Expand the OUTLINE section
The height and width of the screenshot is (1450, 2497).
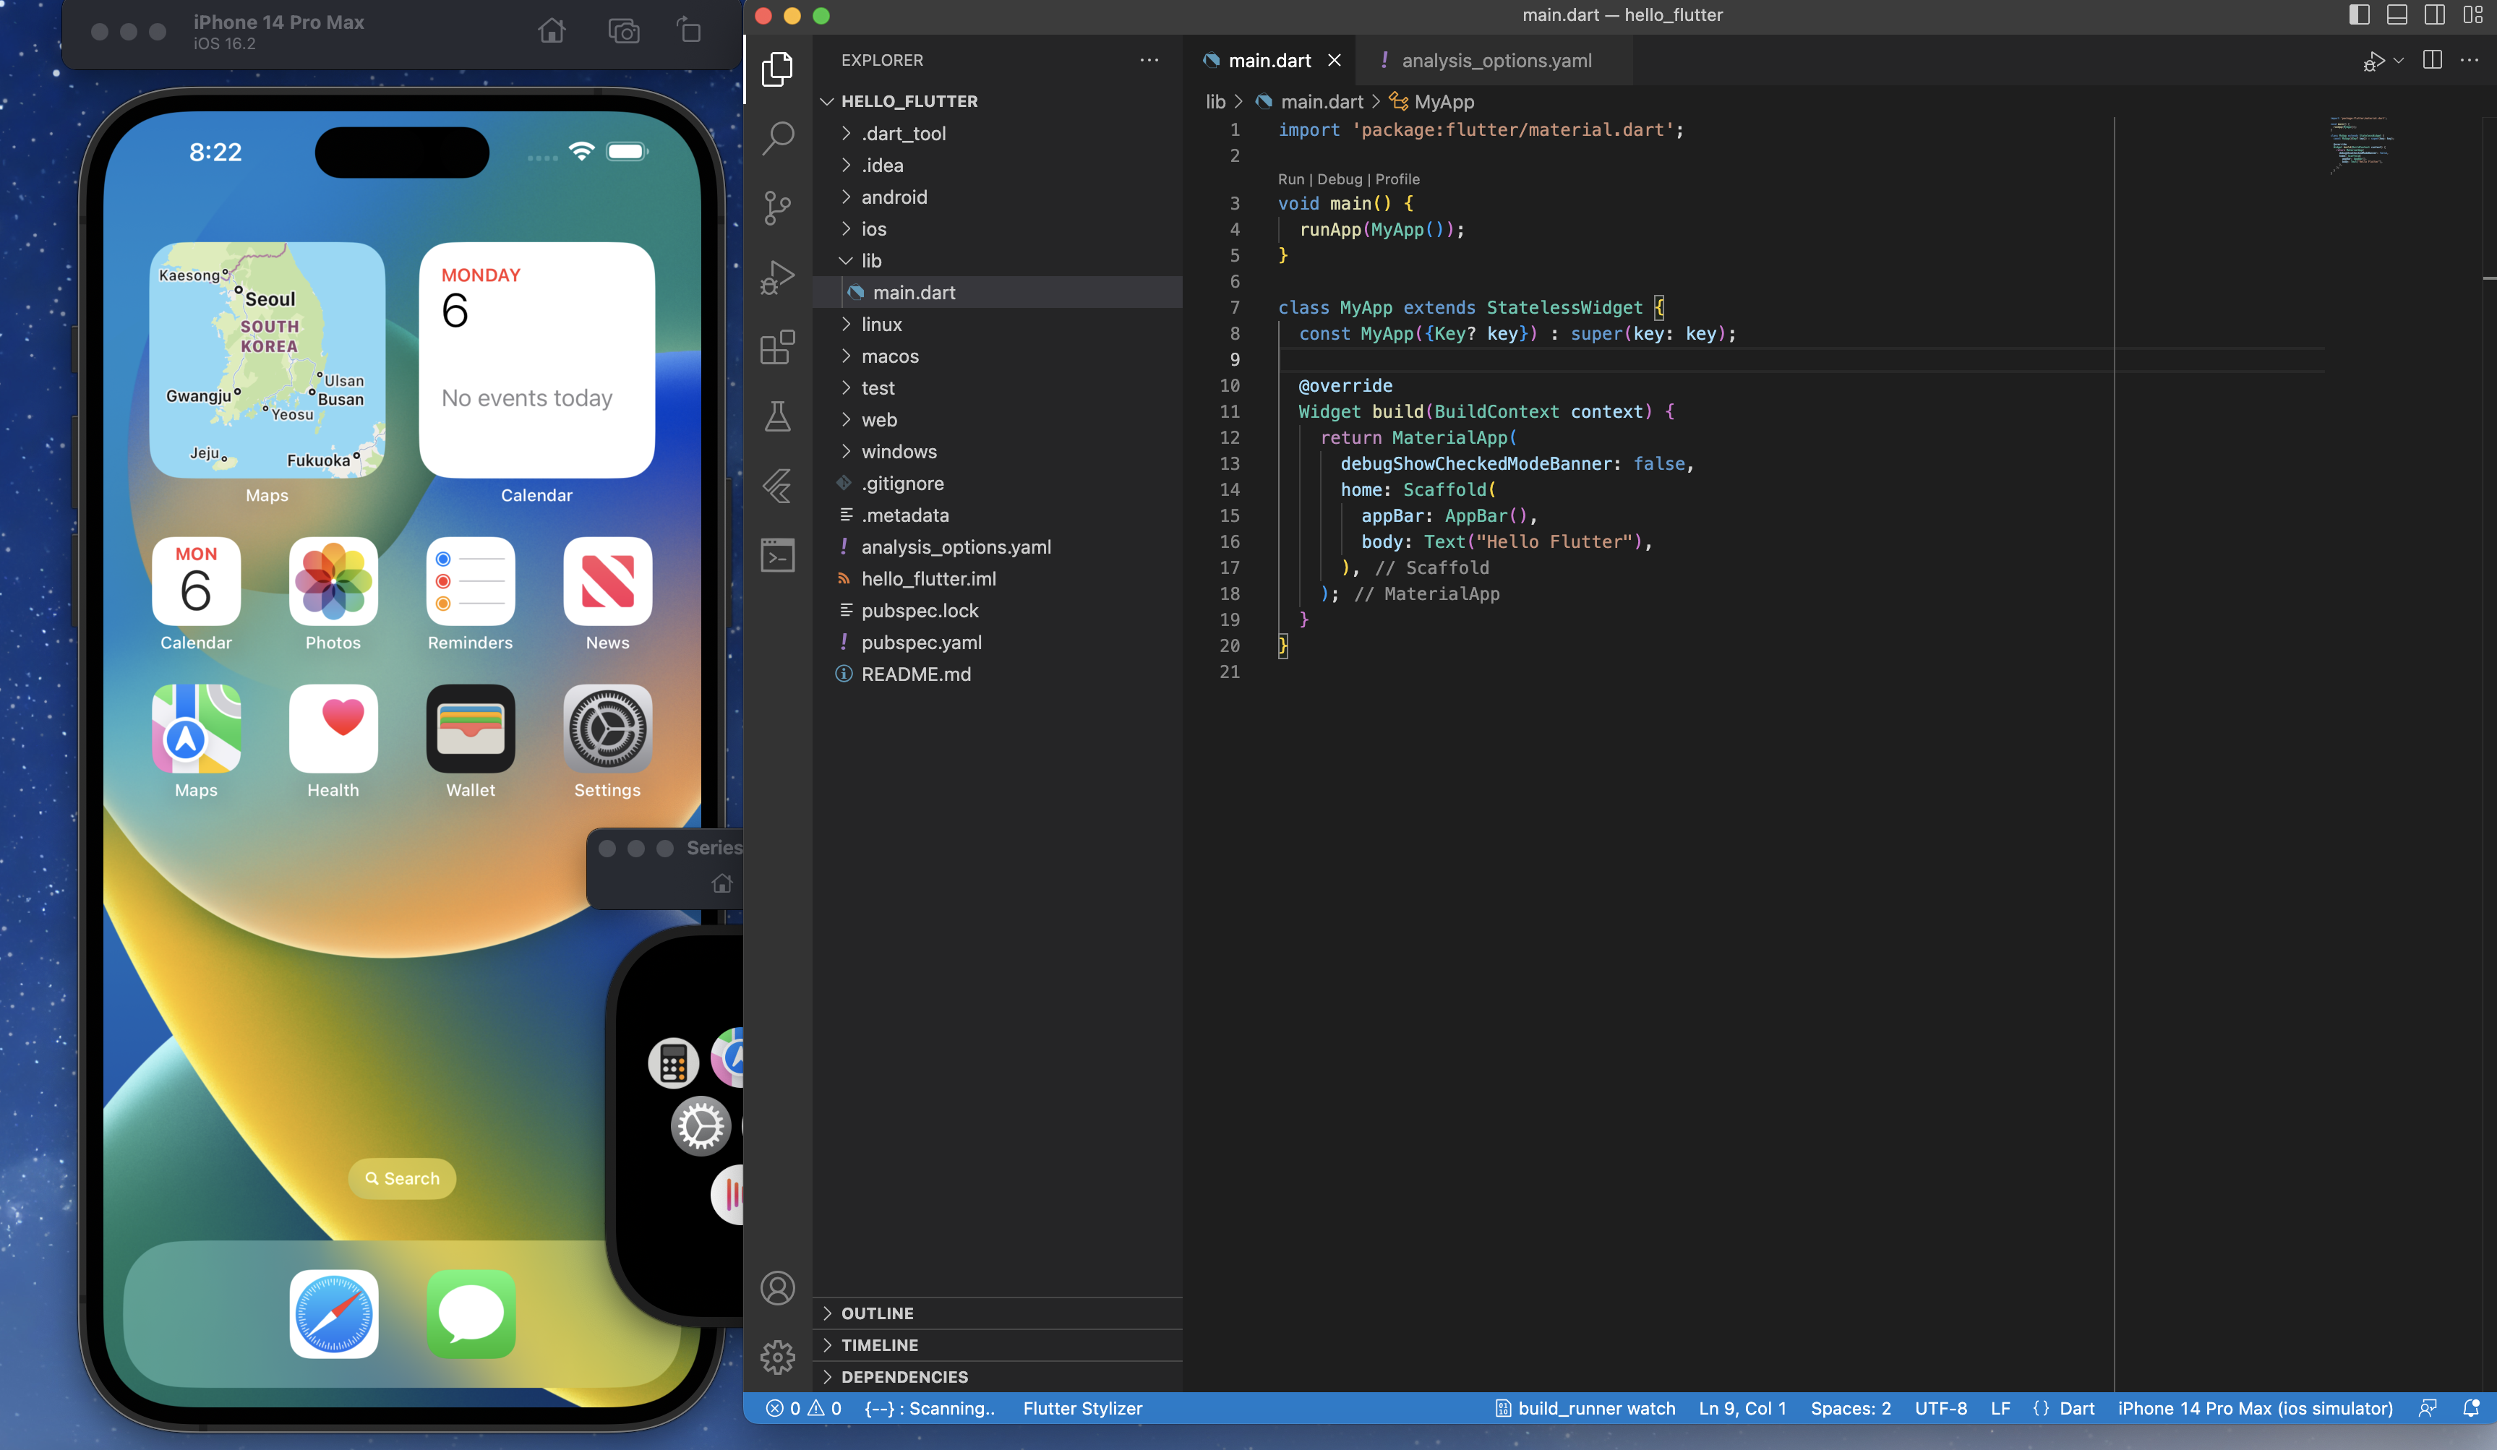pyautogui.click(x=998, y=1313)
